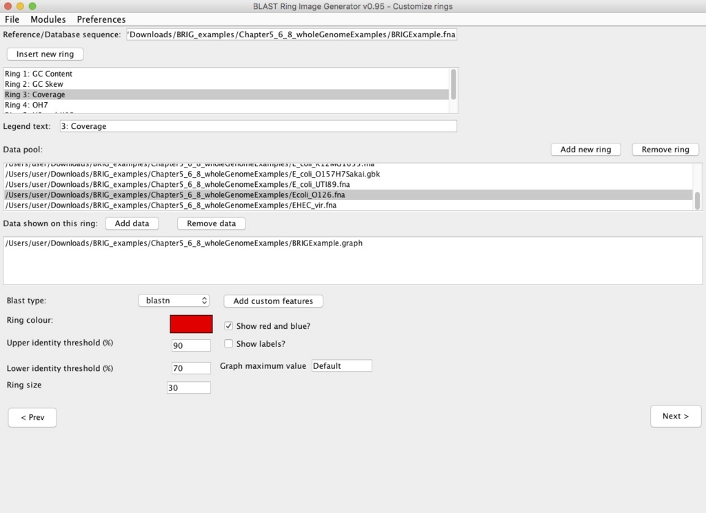Click the data pool scrollbar thumb
Viewport: 706px width, 513px height.
click(x=698, y=201)
